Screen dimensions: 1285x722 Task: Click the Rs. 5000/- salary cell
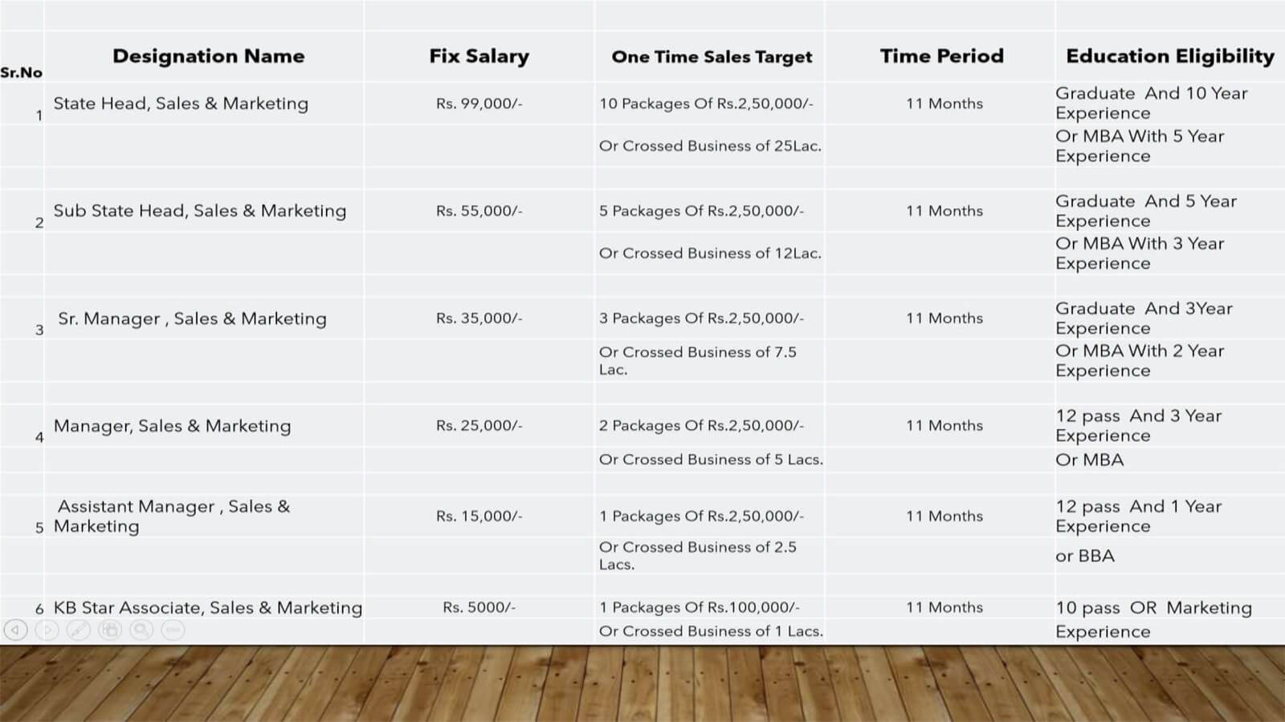(479, 608)
